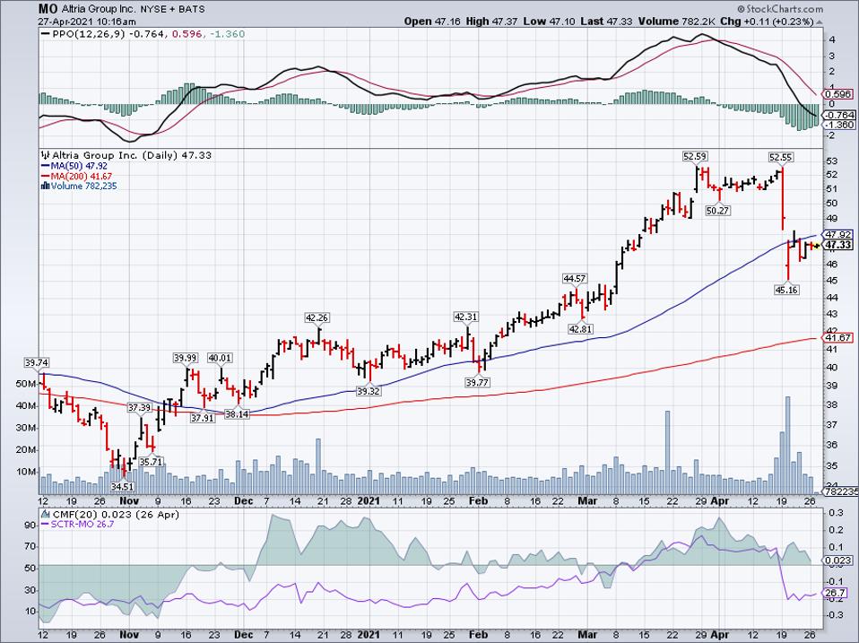Click the Chg +0.11 (+0.23%) value
This screenshot has width=859, height=643.
click(x=767, y=22)
